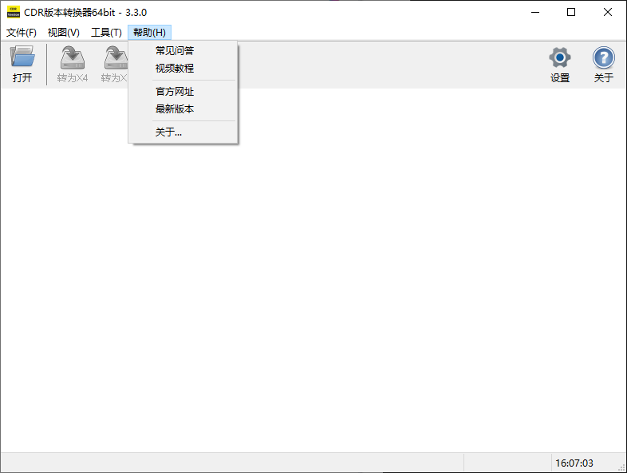The height and width of the screenshot is (473, 627).
Task: Close the CDR converter window
Action: point(608,12)
